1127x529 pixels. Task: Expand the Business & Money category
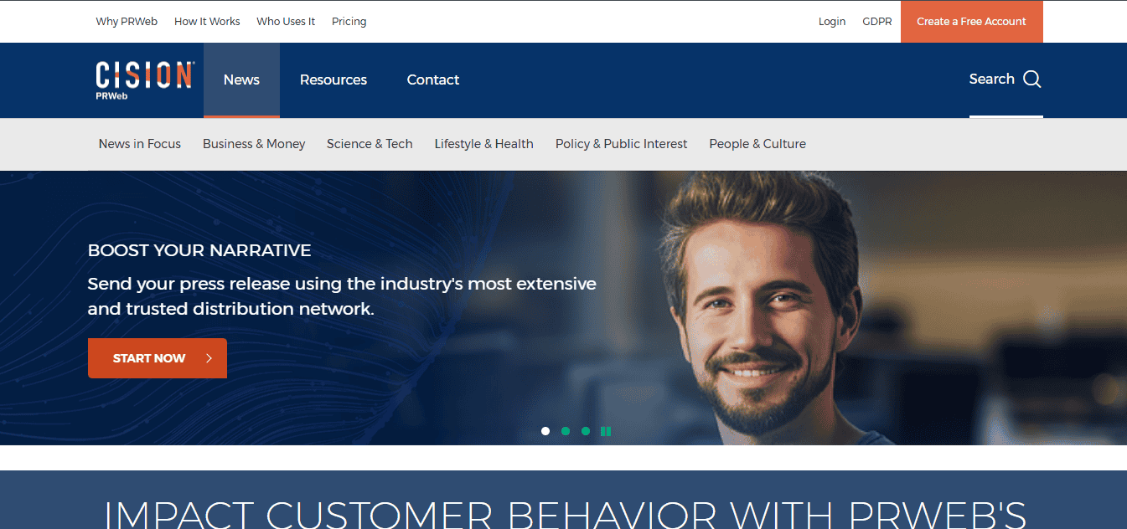254,144
